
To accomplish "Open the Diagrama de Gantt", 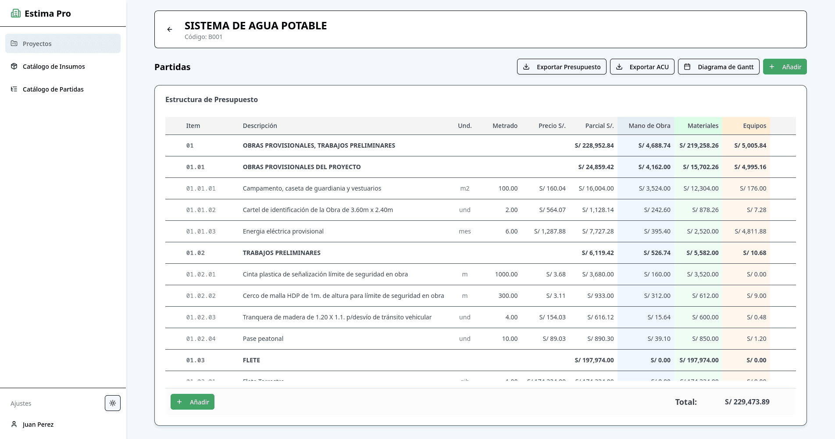I will (718, 67).
